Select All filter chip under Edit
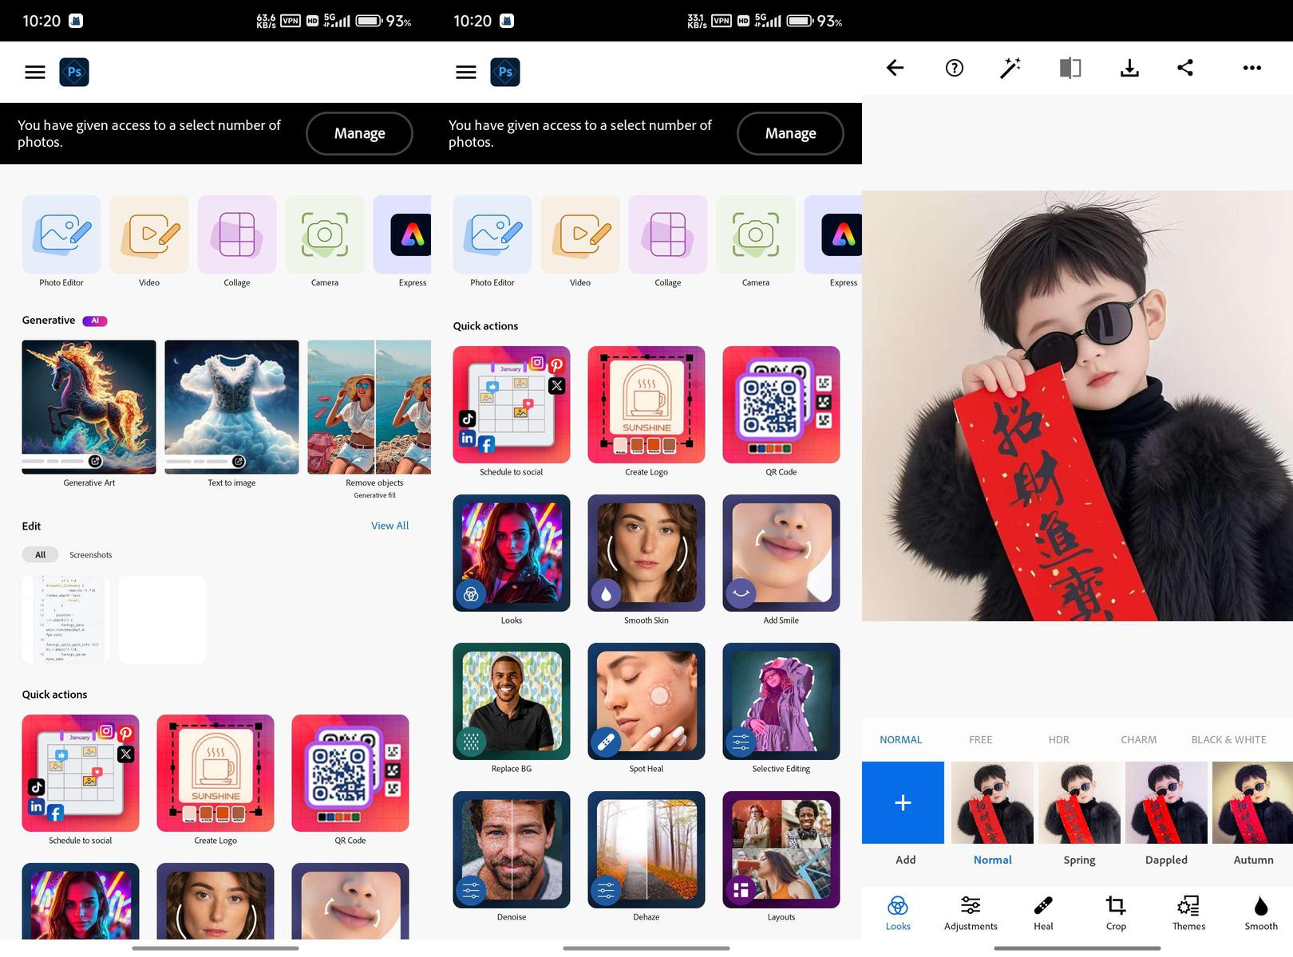 pyautogui.click(x=40, y=554)
